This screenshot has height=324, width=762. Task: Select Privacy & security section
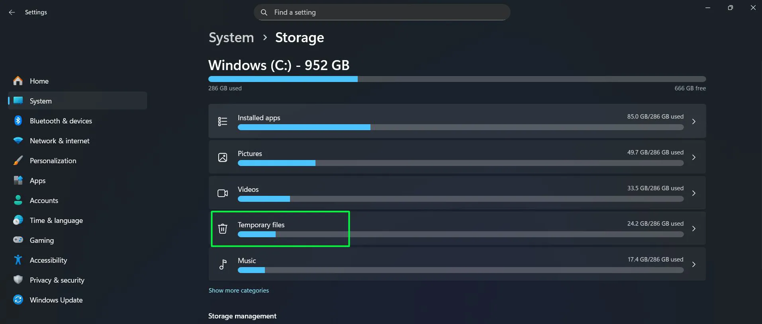[57, 280]
